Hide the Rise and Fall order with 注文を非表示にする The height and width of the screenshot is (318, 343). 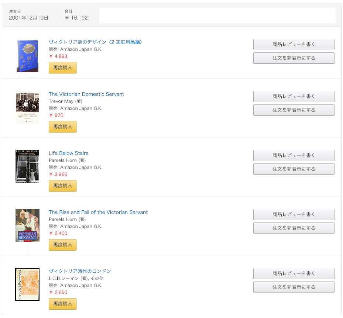tap(294, 228)
